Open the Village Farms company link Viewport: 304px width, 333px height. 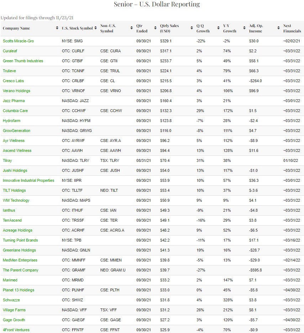14,310
